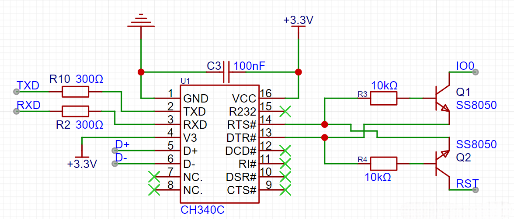
Task: Click the IO0 net label text
Action: click(465, 66)
